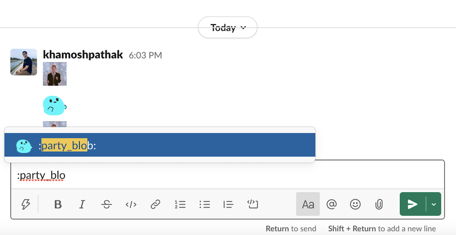Toggle the Aa formatting toolbar
This screenshot has height=235, width=456.
[308, 204]
